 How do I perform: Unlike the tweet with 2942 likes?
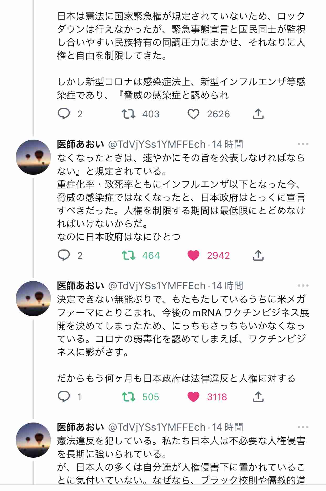[193, 255]
